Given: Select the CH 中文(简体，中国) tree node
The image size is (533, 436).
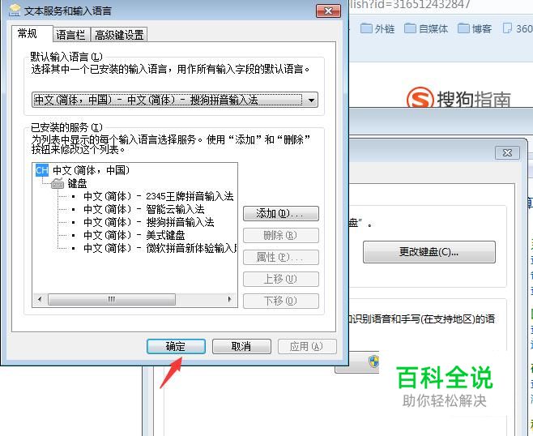Looking at the screenshot, I should [83, 170].
